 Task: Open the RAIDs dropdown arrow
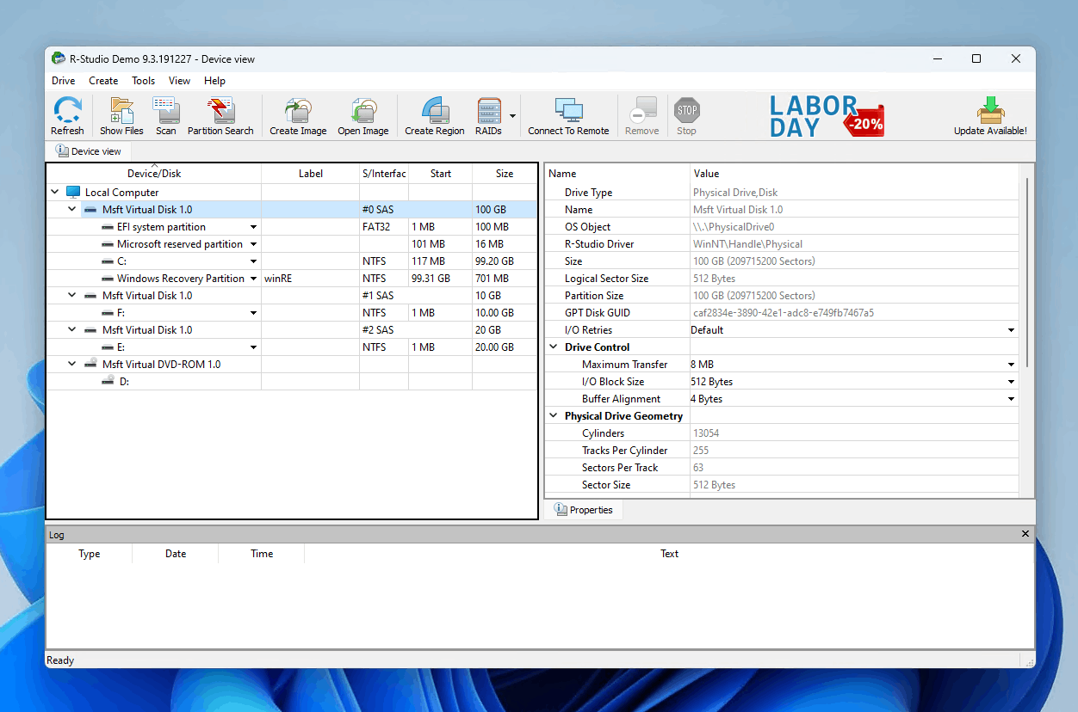513,115
